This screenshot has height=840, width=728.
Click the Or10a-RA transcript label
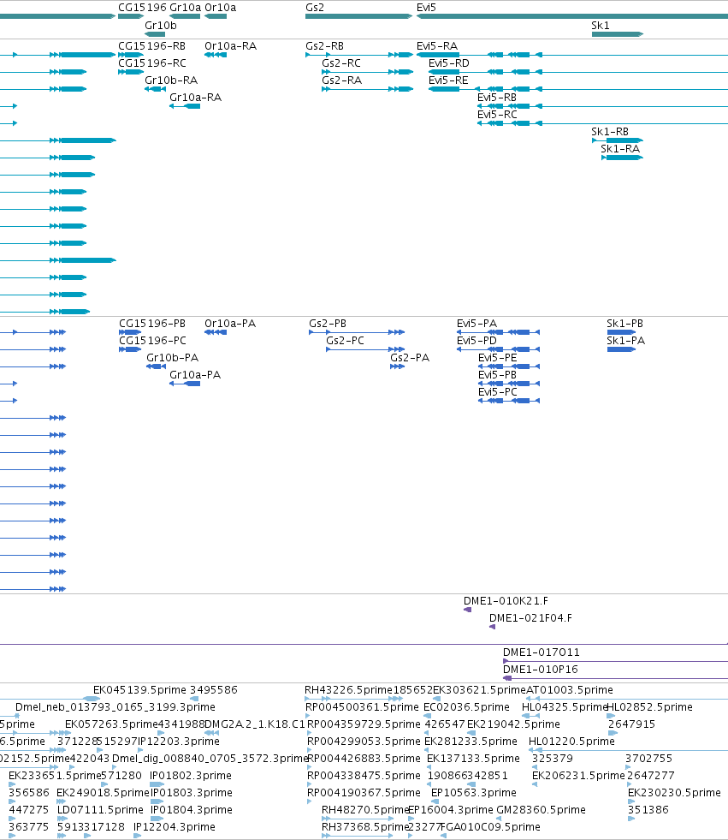click(231, 46)
